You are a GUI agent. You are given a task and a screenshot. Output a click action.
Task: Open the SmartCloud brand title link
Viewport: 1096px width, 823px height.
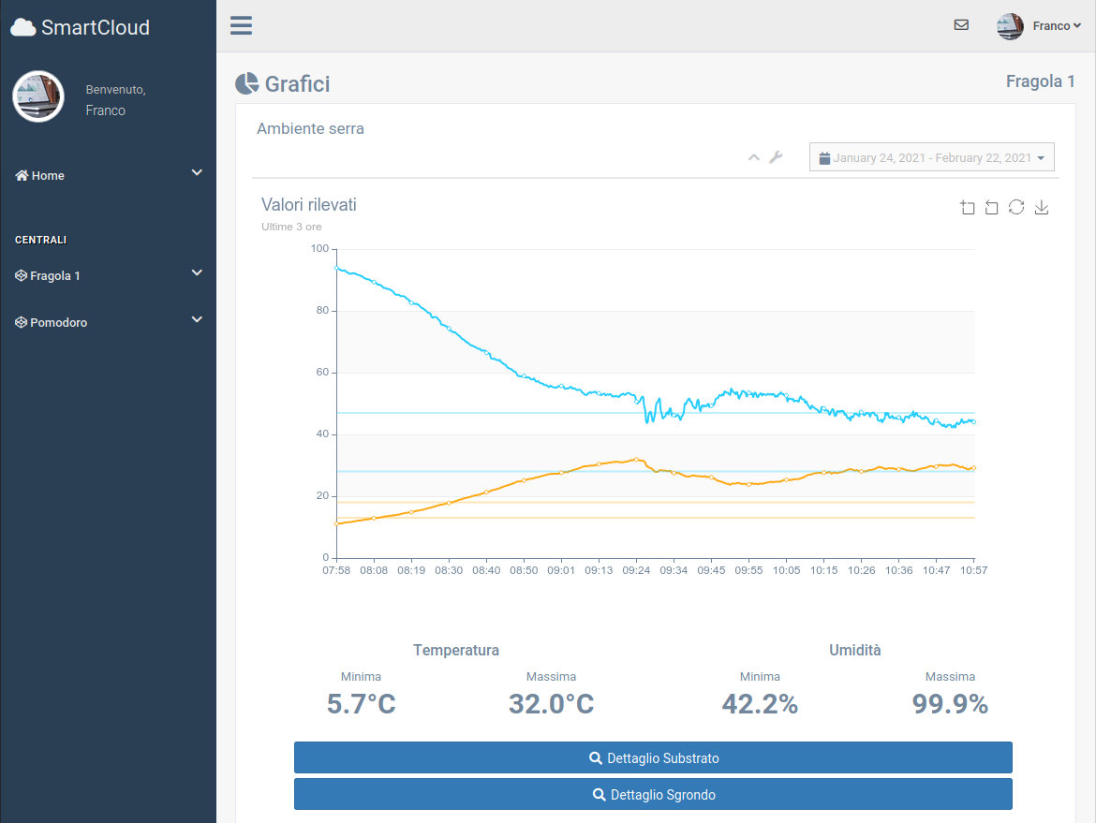click(81, 27)
